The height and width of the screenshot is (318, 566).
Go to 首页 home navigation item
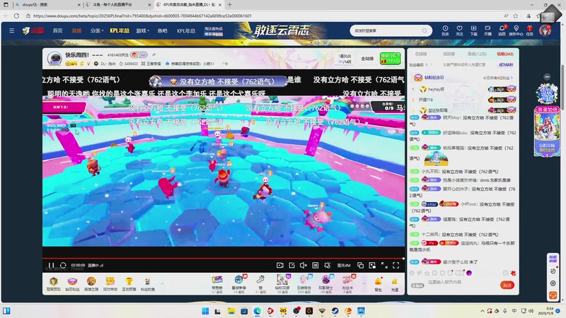point(58,30)
